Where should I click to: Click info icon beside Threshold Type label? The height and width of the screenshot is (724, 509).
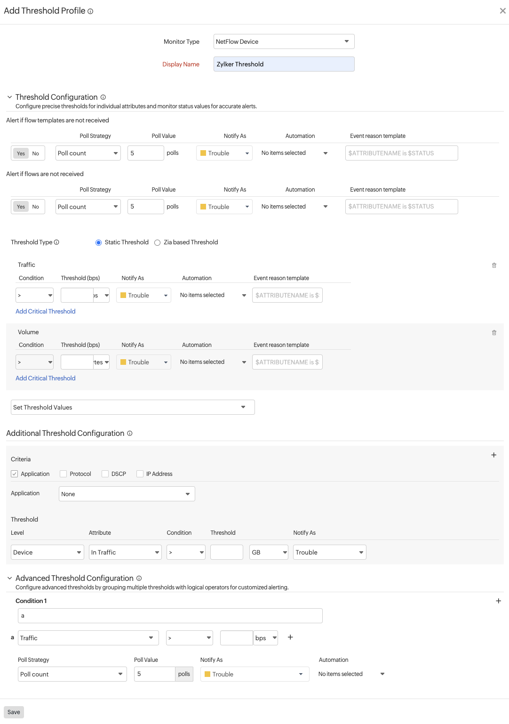(x=56, y=242)
